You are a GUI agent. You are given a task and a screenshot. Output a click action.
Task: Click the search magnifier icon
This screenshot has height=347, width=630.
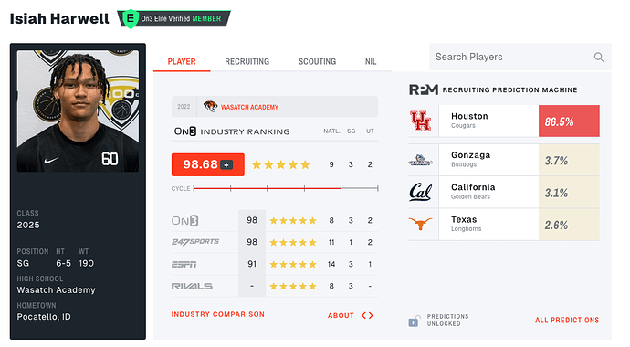coord(599,58)
